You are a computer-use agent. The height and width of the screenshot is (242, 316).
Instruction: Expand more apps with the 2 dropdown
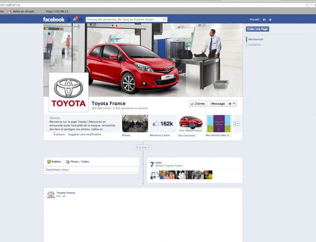236,123
